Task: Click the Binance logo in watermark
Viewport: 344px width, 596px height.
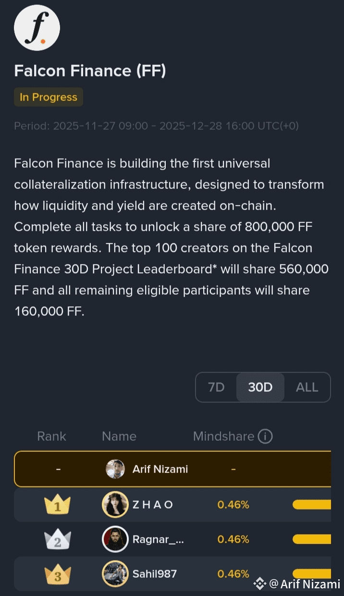Action: pos(260,584)
